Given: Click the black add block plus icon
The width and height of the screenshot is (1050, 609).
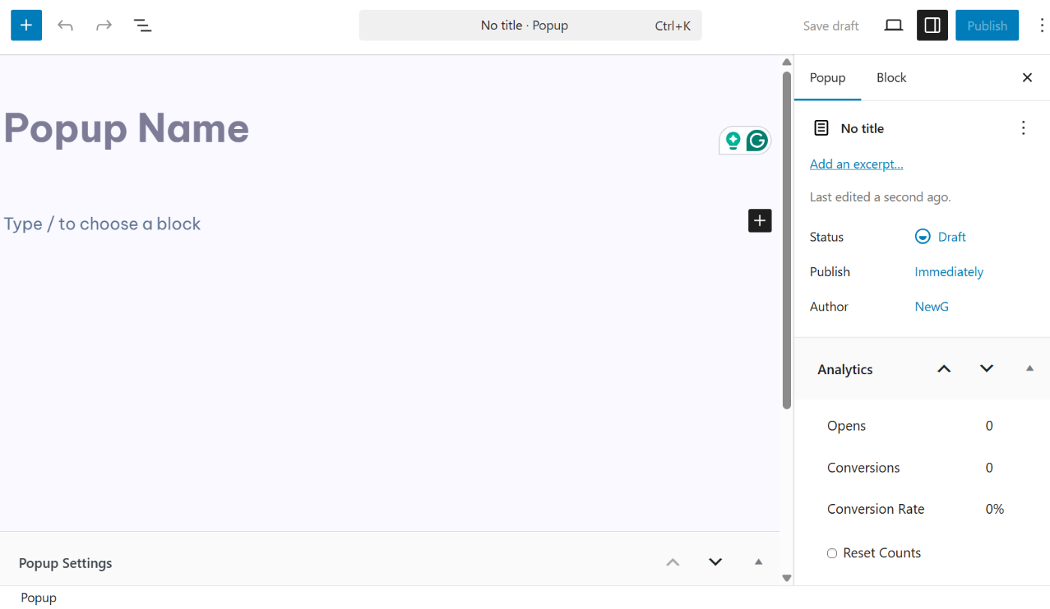Looking at the screenshot, I should point(760,220).
